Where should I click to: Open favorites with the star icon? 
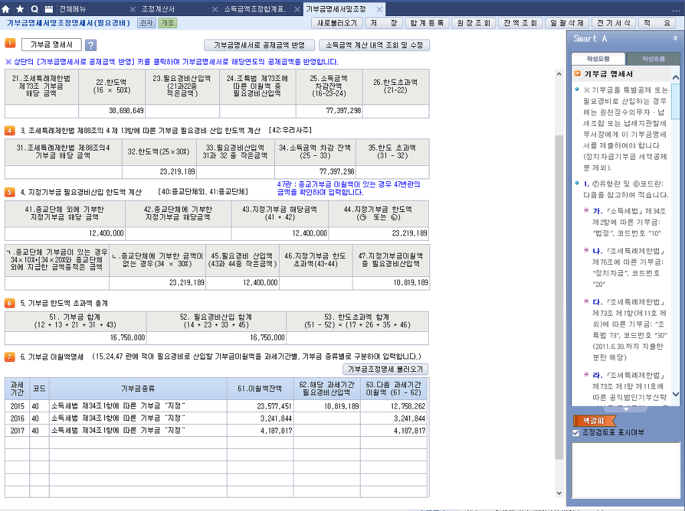click(20, 9)
